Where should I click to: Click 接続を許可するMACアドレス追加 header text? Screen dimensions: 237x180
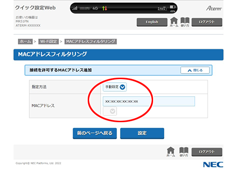[x=61, y=70]
